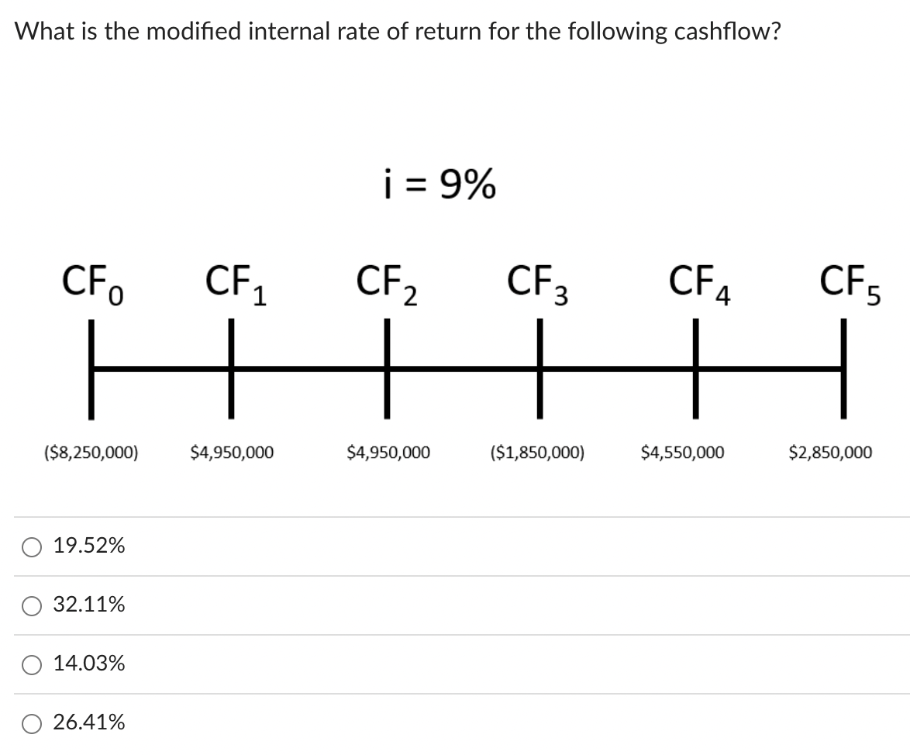Click the first $4,950,000 cashflow value
Screen dimensions: 910x755
232,453
